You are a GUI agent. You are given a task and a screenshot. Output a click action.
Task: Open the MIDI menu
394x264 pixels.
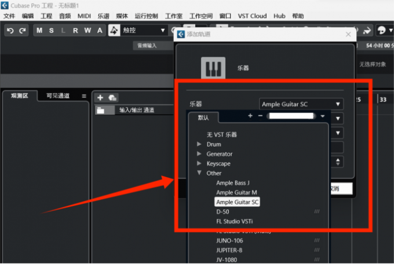84,16
